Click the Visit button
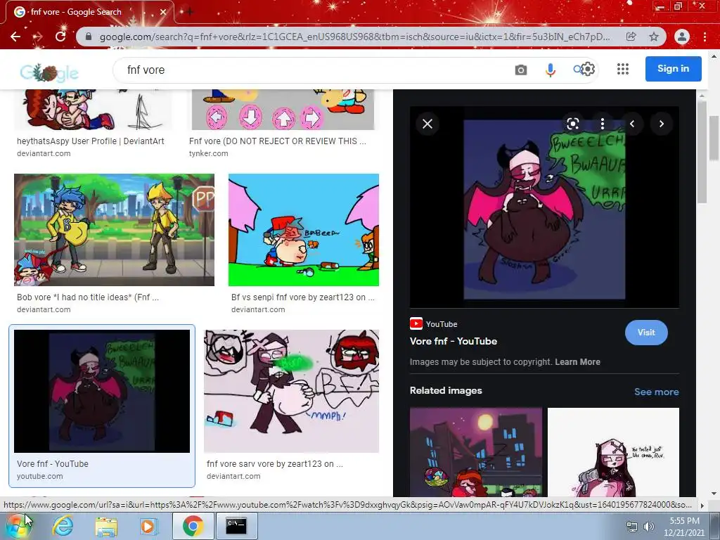Image resolution: width=720 pixels, height=540 pixels. pos(646,333)
